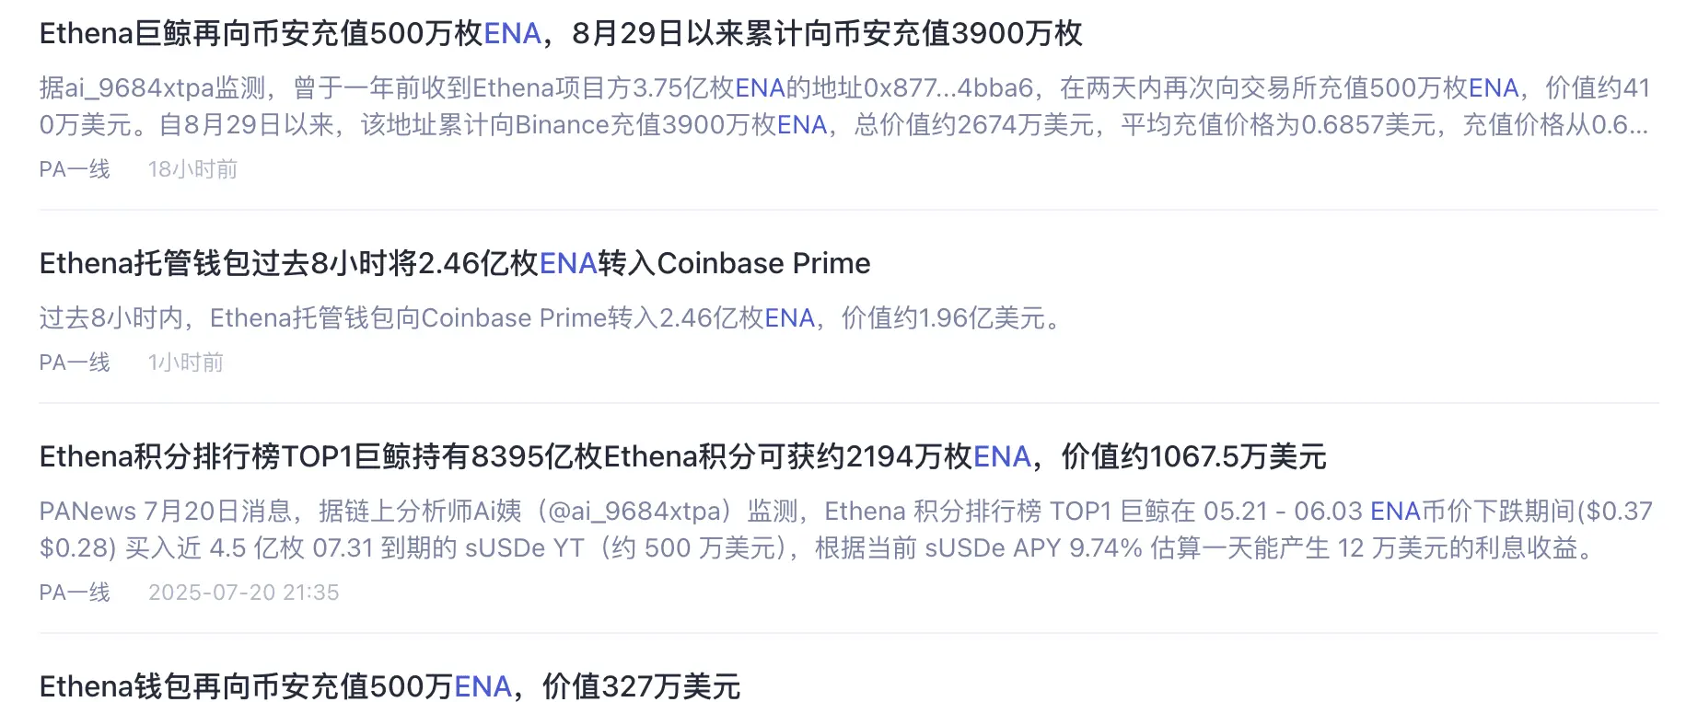This screenshot has width=1698, height=702.
Task: Click ENA link in 价值约1067.5万美元 headline
Action: tap(1002, 457)
